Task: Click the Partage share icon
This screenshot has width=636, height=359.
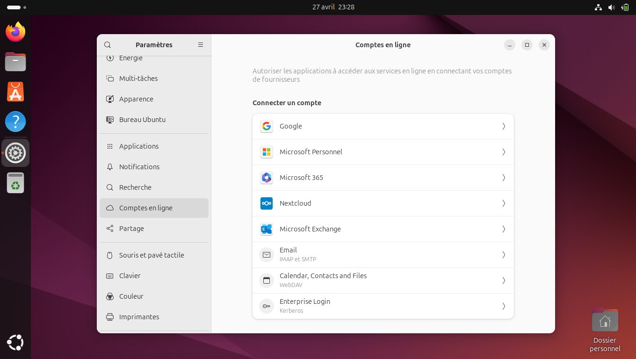Action: [x=110, y=229]
